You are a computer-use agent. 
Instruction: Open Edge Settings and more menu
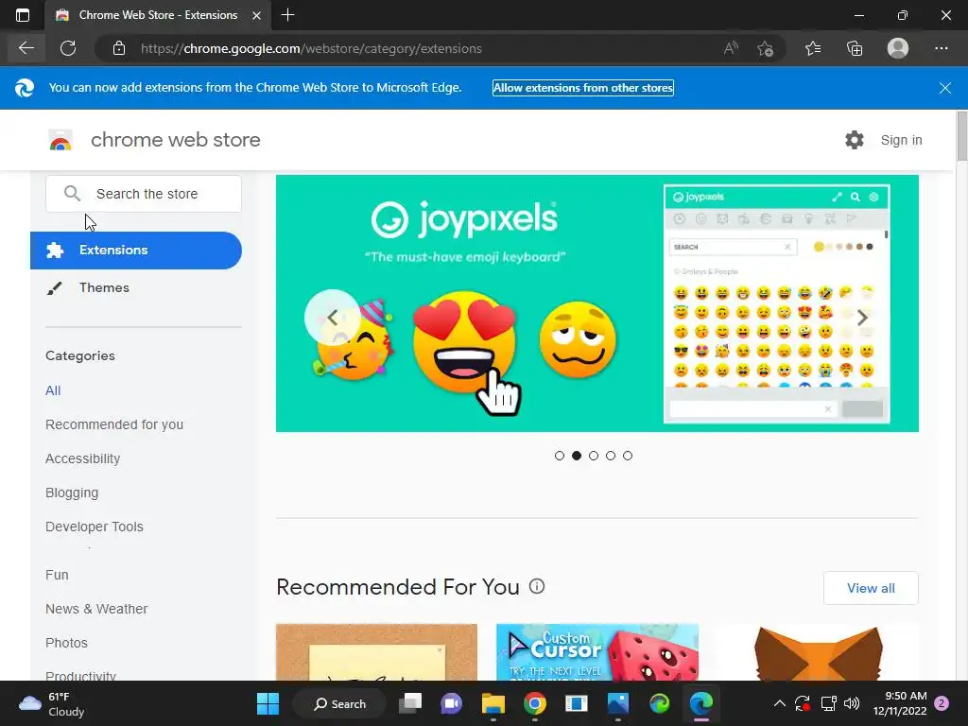(941, 48)
